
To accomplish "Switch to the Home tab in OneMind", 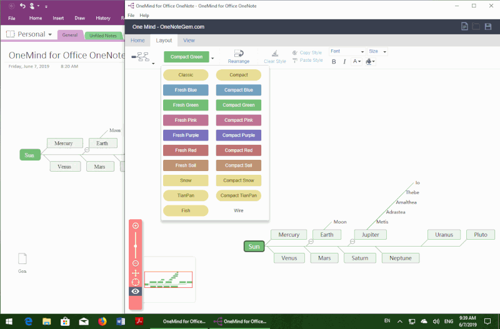I will [x=137, y=41].
